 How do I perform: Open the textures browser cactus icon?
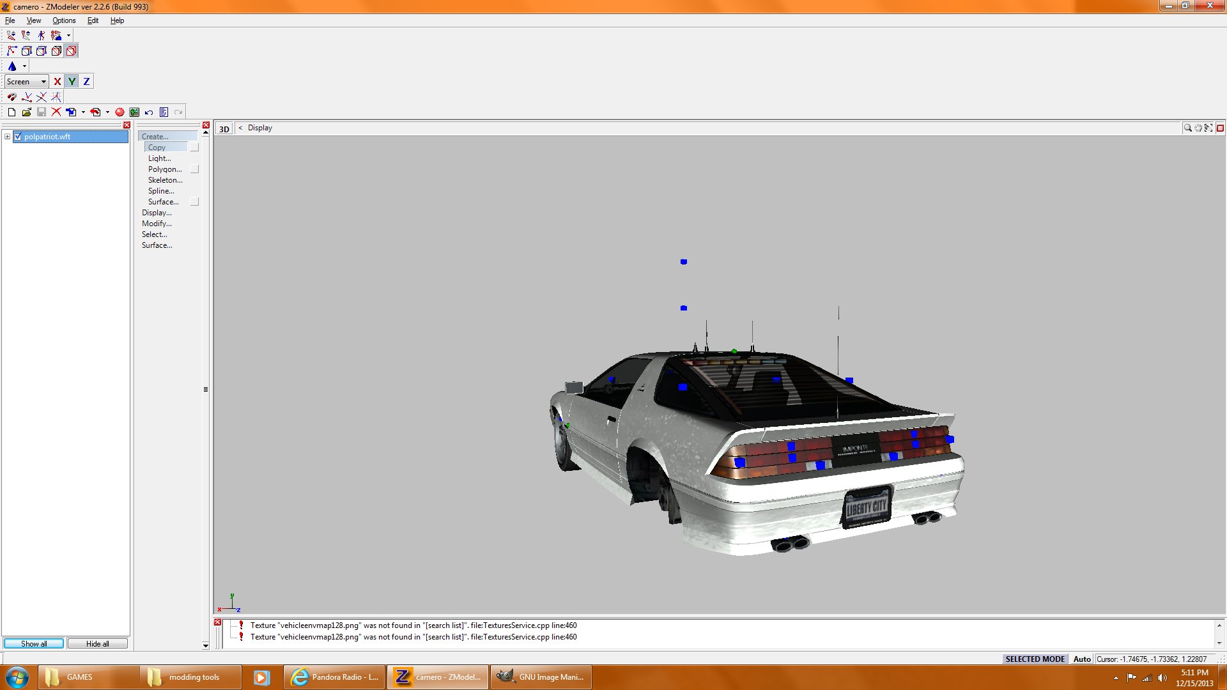pos(134,112)
